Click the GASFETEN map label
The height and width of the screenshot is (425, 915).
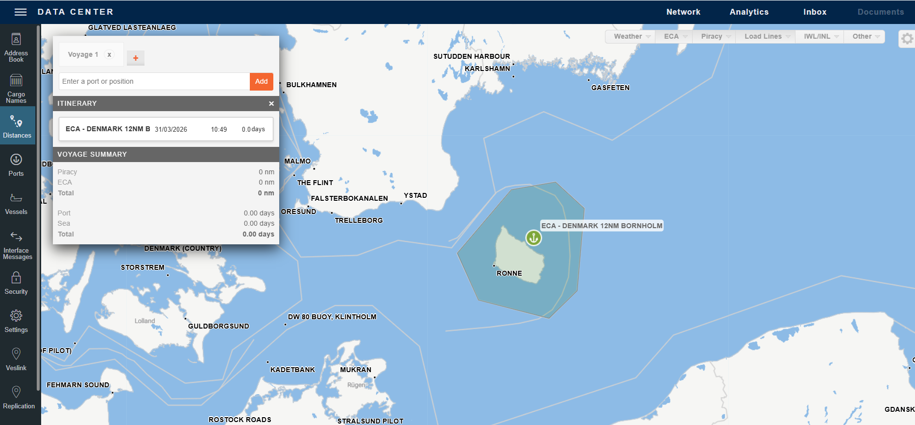pyautogui.click(x=610, y=88)
